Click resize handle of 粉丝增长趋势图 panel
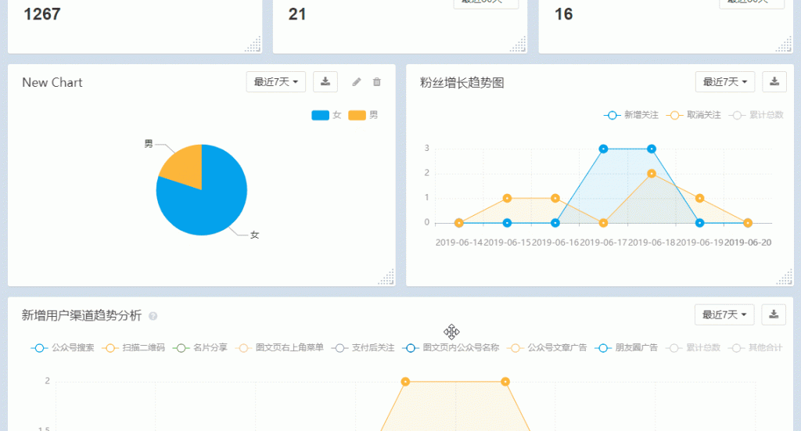The width and height of the screenshot is (801, 431). point(785,278)
